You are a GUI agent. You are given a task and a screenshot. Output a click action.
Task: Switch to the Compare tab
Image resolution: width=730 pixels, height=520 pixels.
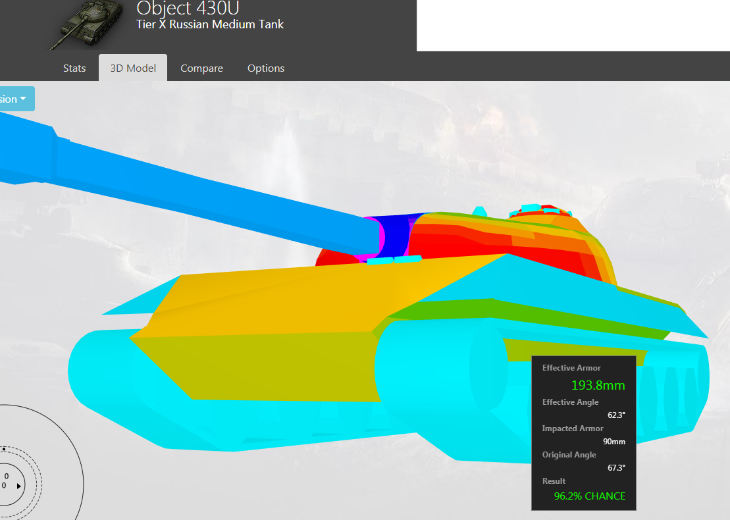pos(201,68)
